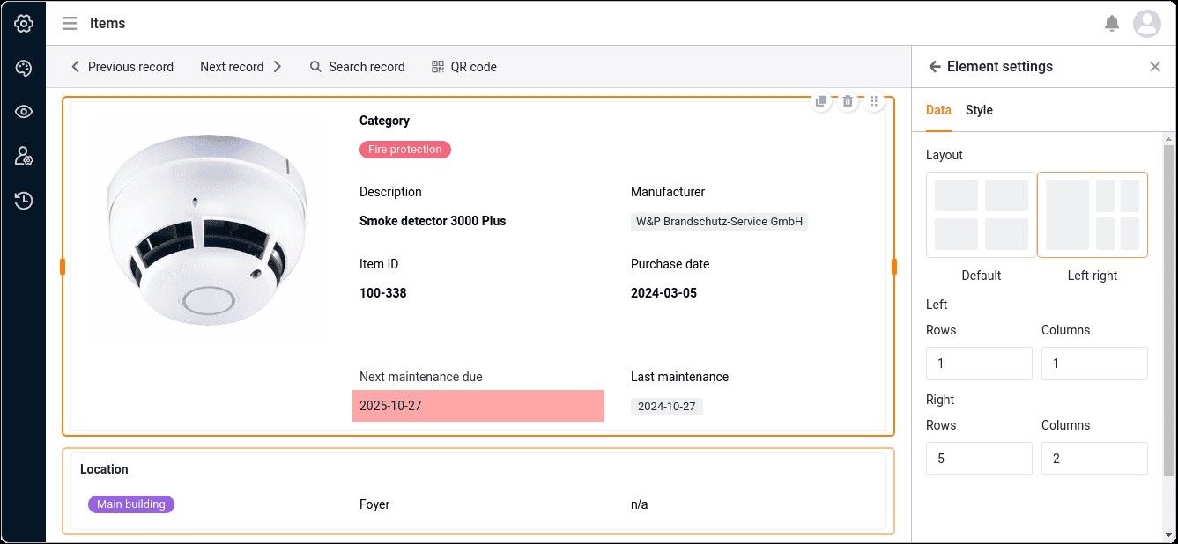Go to Previous record
The width and height of the screenshot is (1178, 544).
click(x=122, y=67)
